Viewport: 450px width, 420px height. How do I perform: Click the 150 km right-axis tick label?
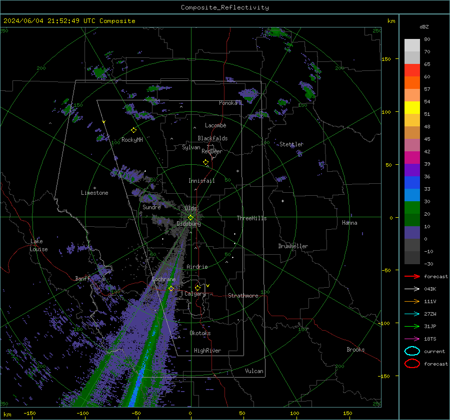tap(386, 59)
